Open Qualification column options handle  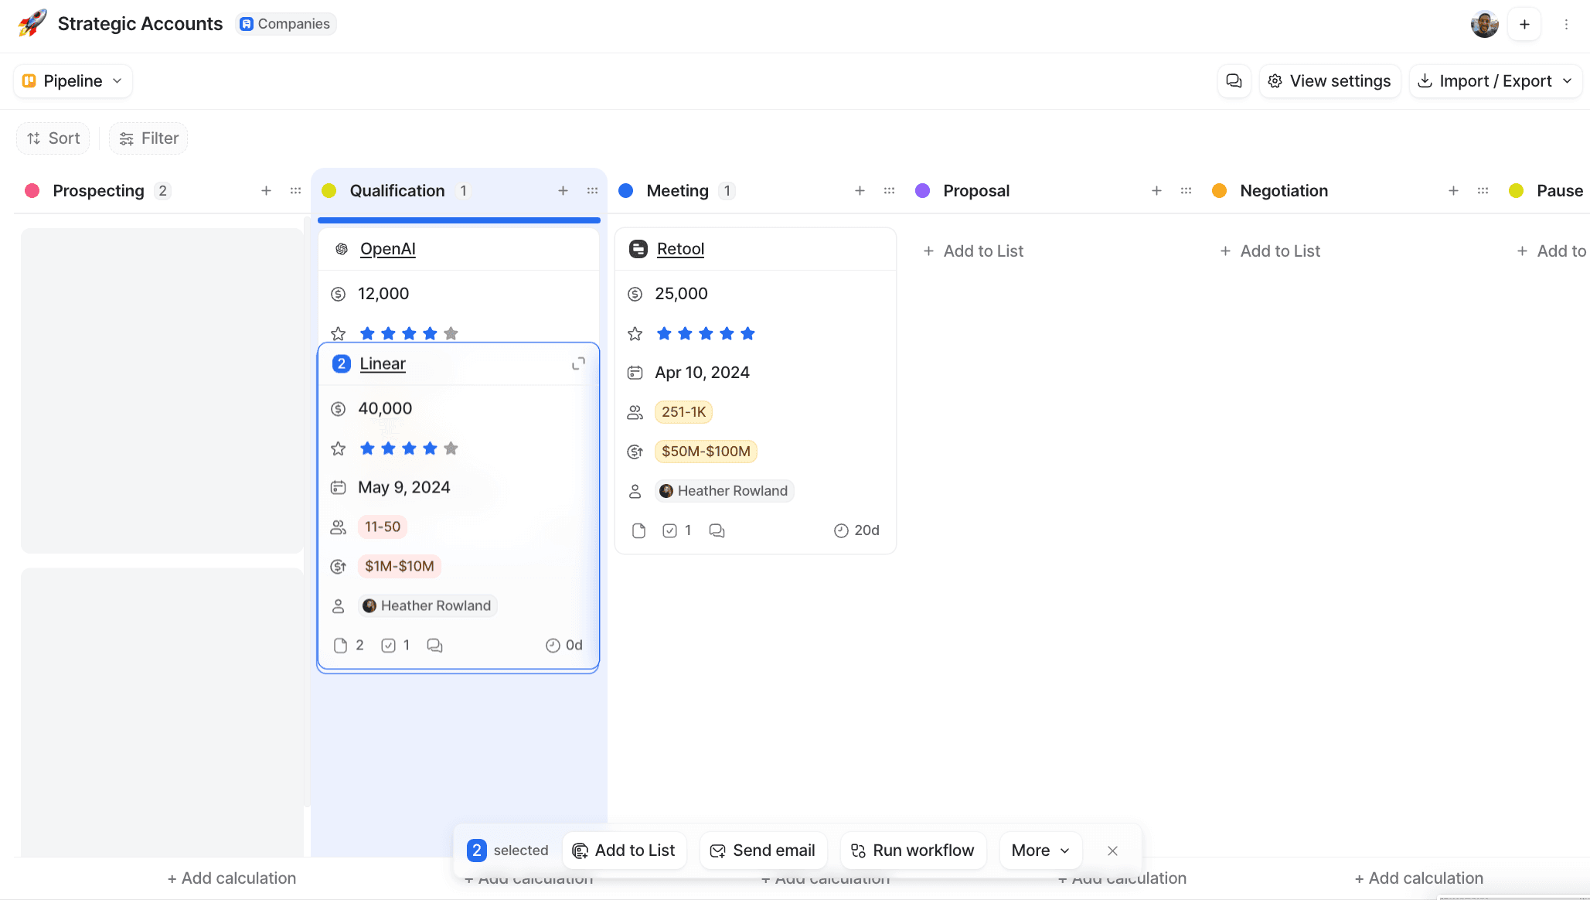click(592, 191)
